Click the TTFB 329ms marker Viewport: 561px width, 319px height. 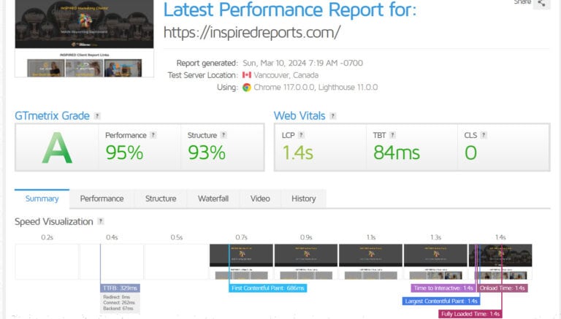(120, 288)
